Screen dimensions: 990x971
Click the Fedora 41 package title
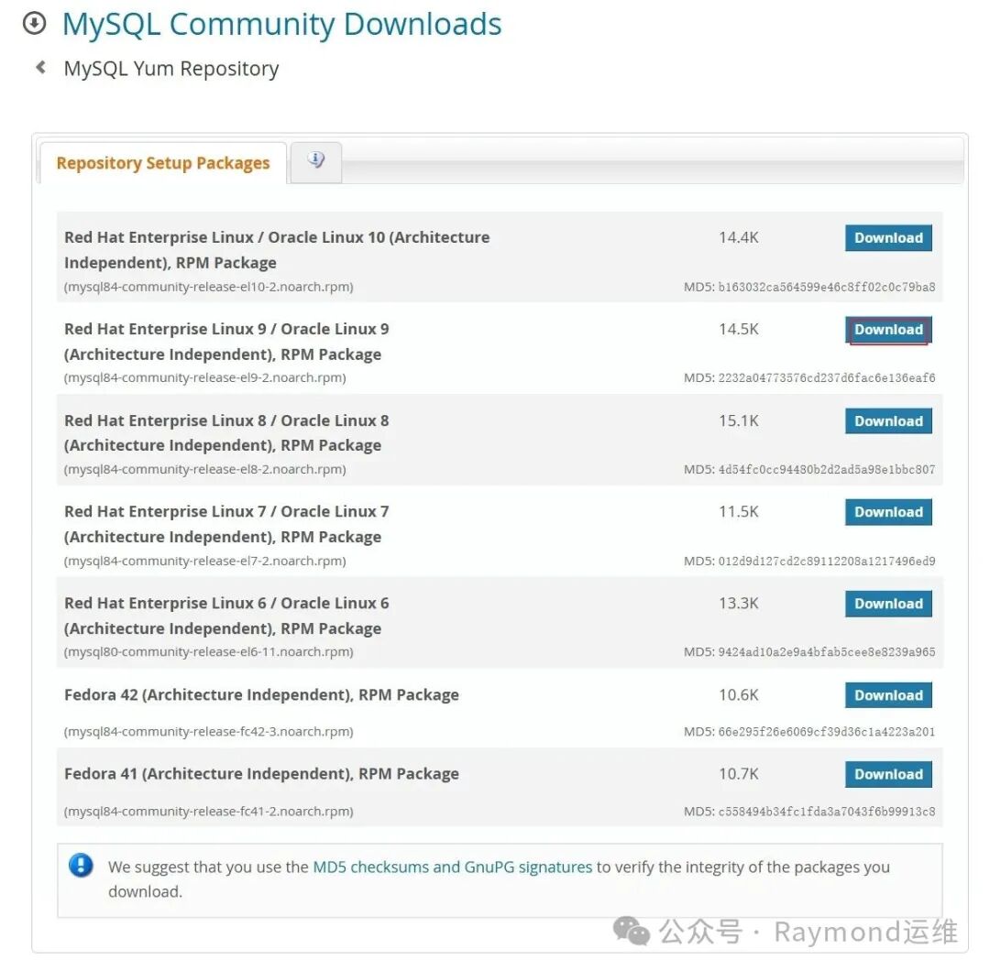pos(261,774)
